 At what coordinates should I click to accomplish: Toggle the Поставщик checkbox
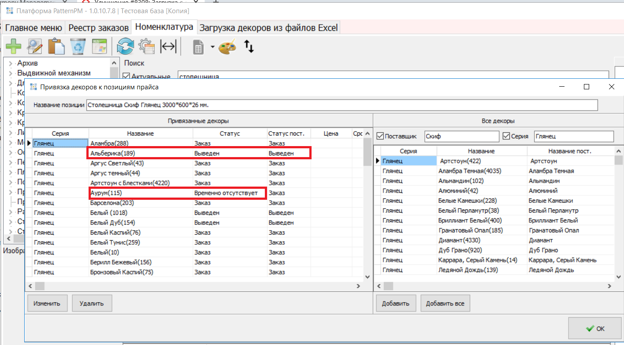[x=380, y=136]
